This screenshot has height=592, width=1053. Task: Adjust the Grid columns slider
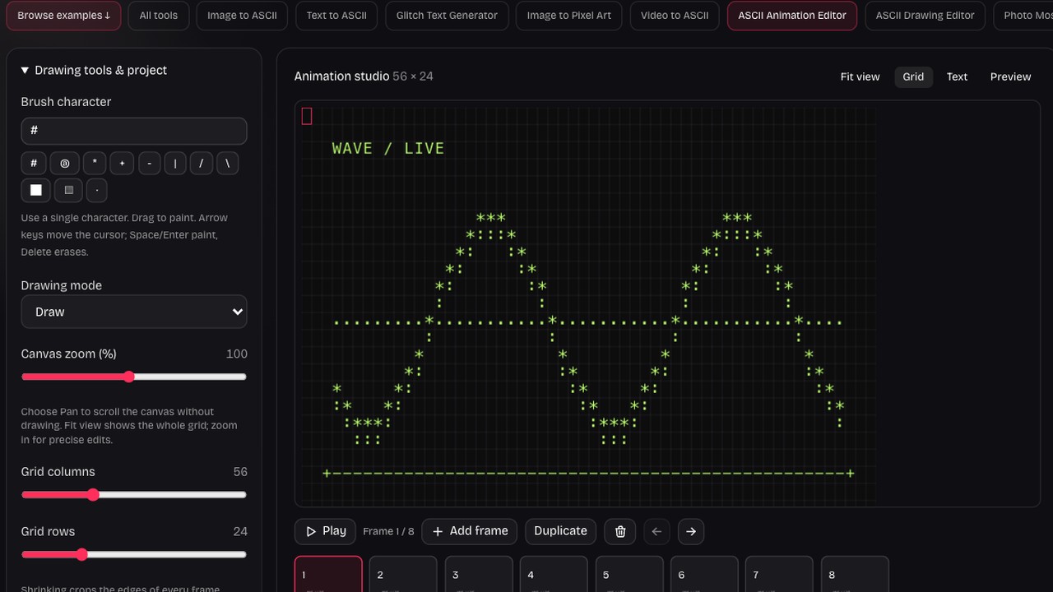134,495
